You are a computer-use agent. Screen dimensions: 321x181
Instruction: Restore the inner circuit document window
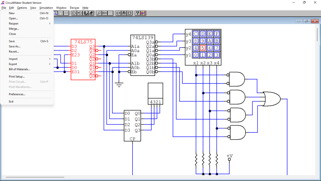306,21
